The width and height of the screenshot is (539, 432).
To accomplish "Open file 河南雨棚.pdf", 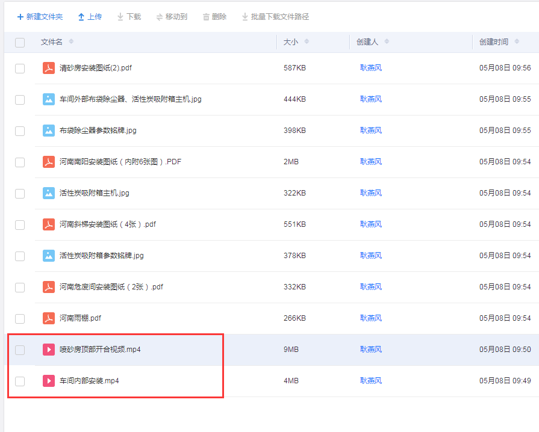I will (81, 318).
